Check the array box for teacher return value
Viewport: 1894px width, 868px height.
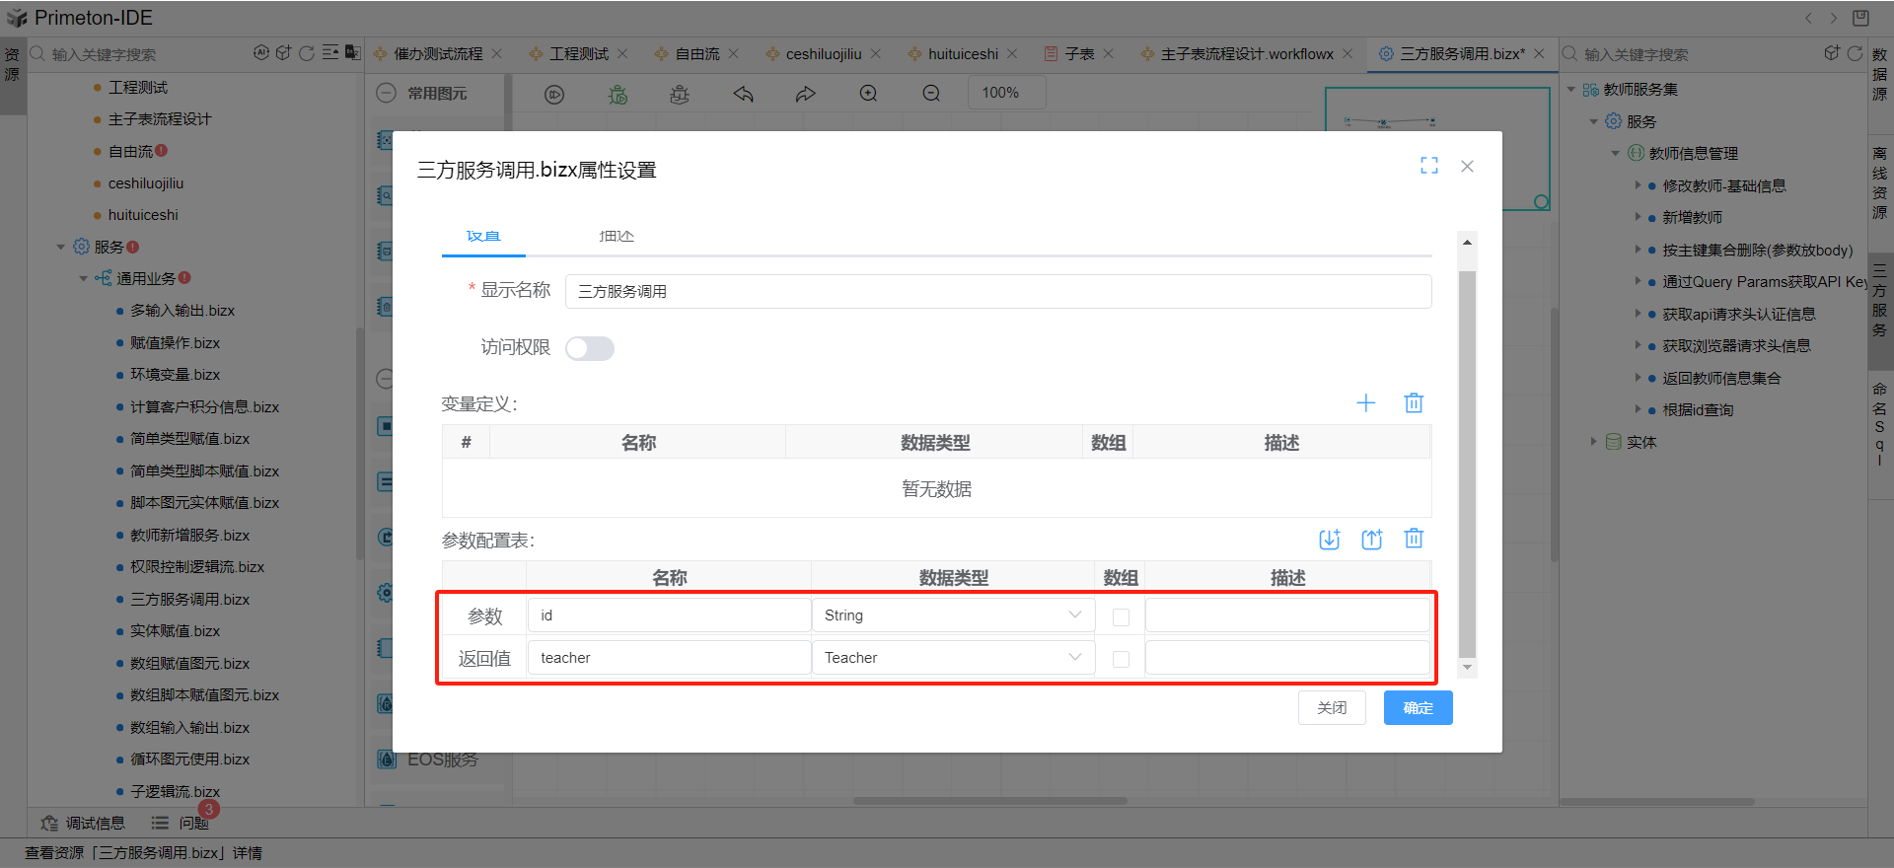click(1121, 659)
